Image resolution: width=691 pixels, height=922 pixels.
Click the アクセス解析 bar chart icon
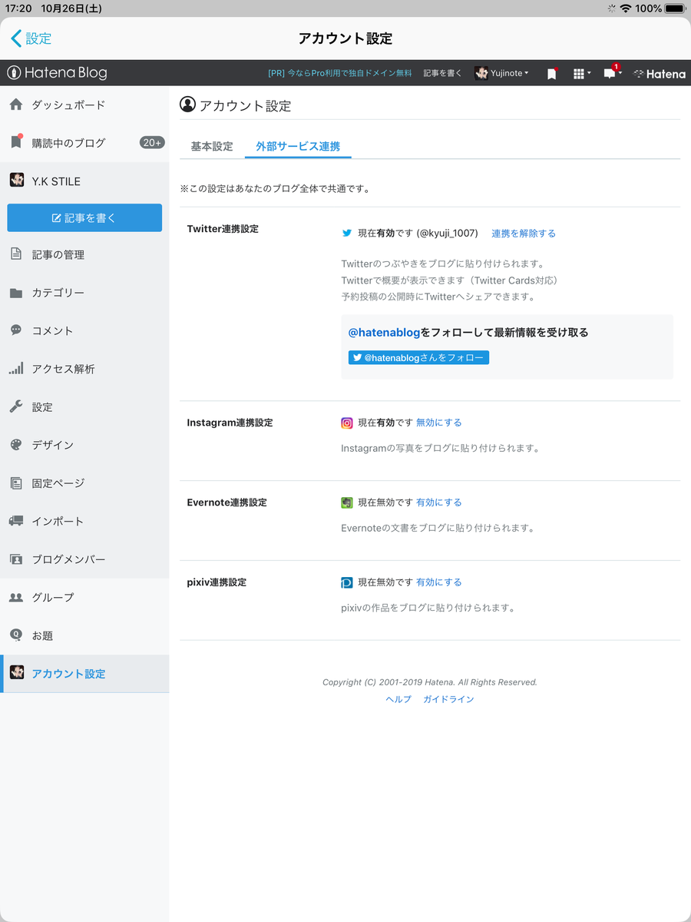(x=16, y=369)
